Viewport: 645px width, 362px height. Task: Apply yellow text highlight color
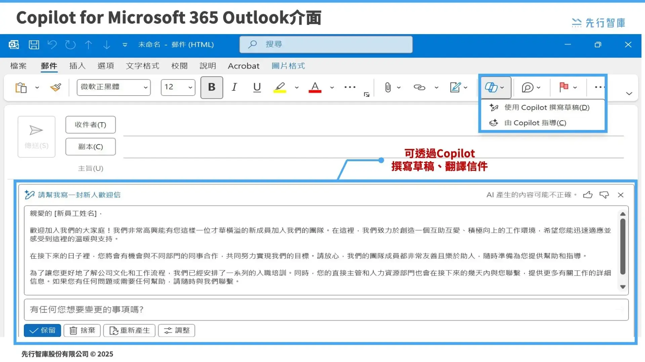pyautogui.click(x=279, y=87)
